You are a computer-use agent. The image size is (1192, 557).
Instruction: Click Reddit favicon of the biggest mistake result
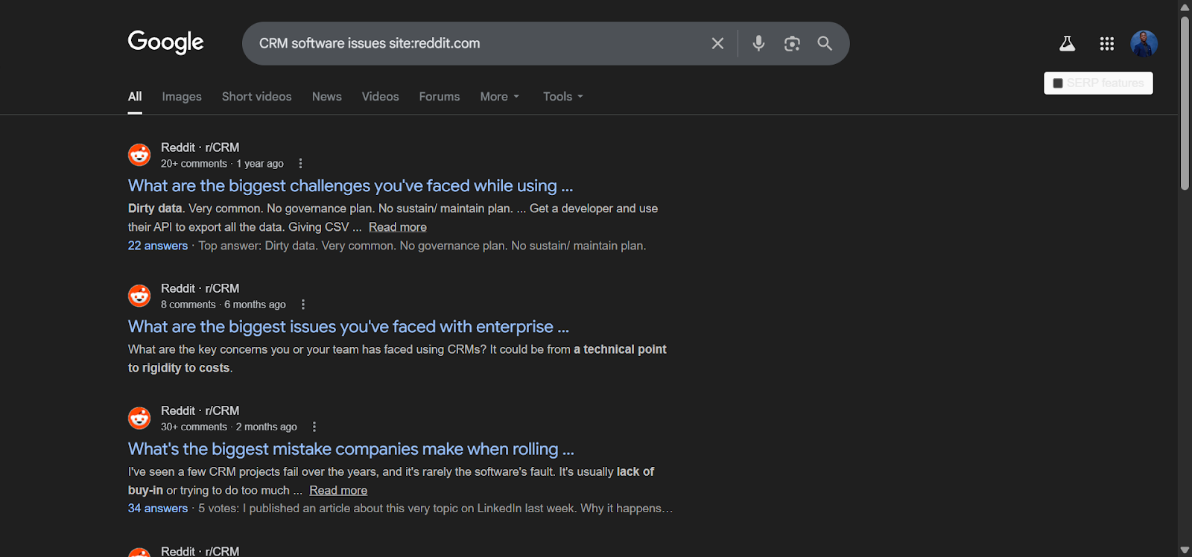point(139,418)
